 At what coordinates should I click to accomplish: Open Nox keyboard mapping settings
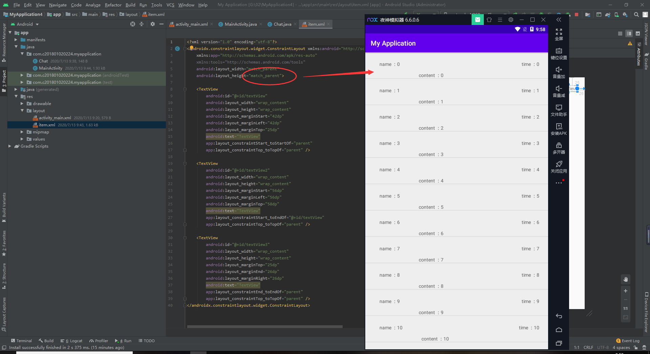(x=559, y=53)
